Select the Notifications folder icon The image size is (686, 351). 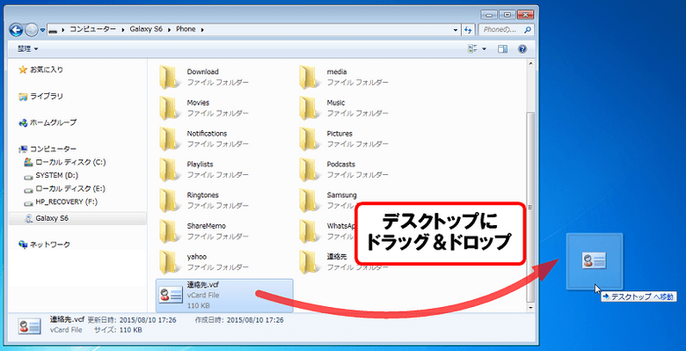click(x=170, y=139)
